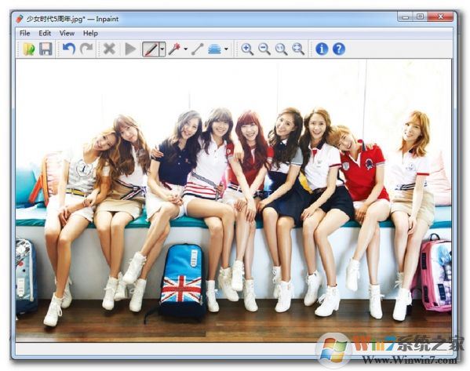Redo the last undone action
Viewport: 470px width, 371px height.
click(86, 49)
